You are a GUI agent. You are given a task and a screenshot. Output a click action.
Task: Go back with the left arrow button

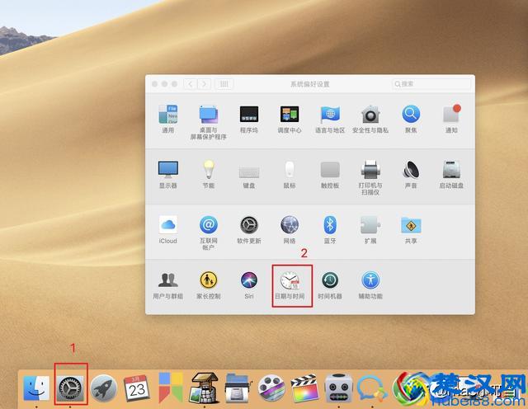(191, 84)
